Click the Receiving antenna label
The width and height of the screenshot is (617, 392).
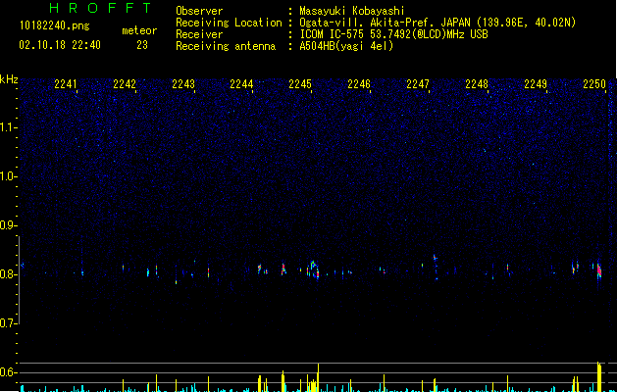click(x=226, y=46)
